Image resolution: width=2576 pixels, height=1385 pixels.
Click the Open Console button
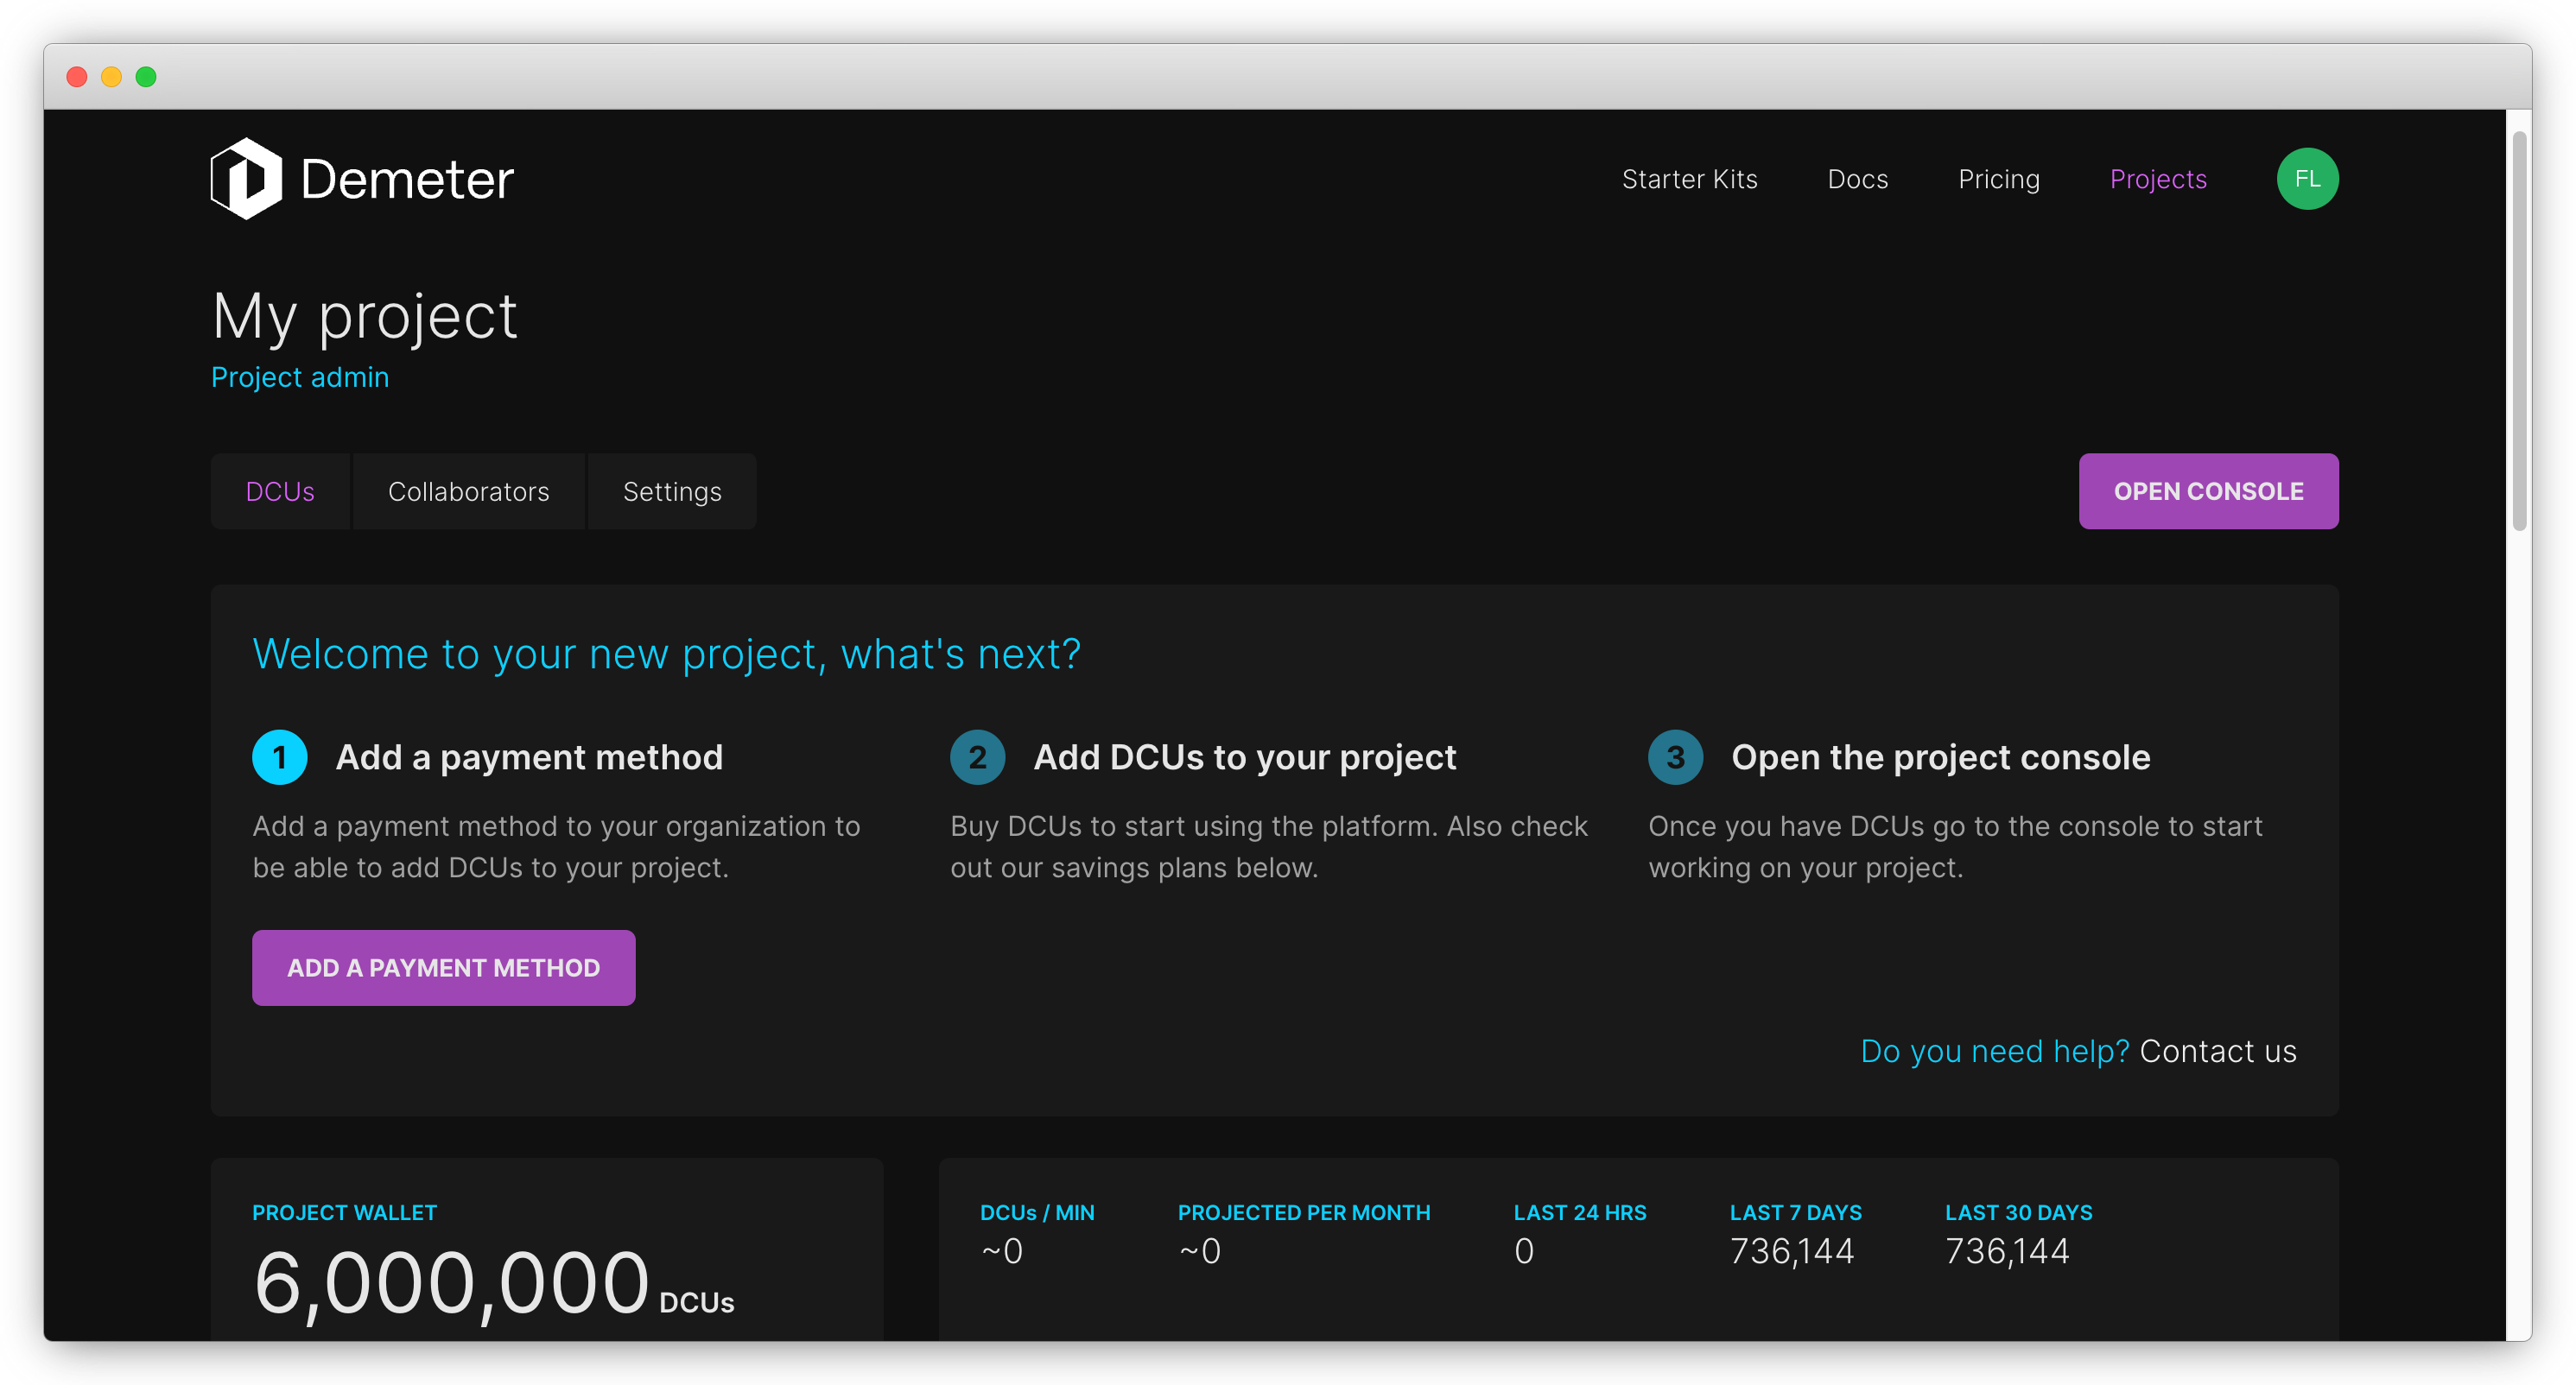tap(2208, 490)
